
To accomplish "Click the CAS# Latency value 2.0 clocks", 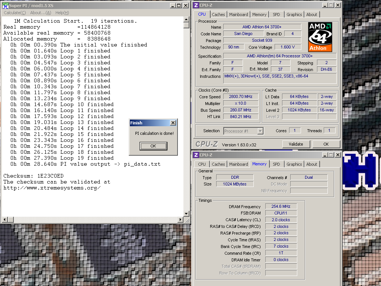I will tap(281, 220).
